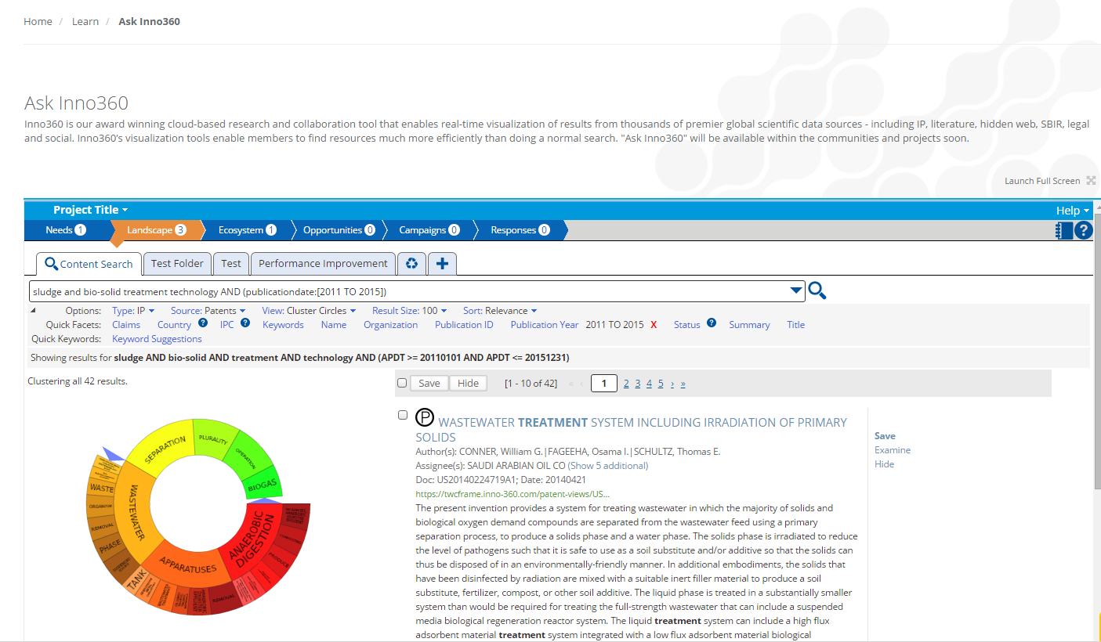Click the Publication Year facet
This screenshot has width=1101, height=642.
click(x=545, y=325)
